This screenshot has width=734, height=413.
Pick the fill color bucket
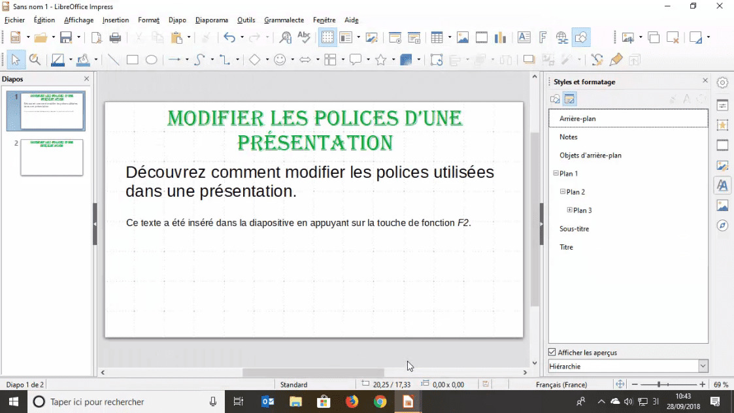click(83, 60)
